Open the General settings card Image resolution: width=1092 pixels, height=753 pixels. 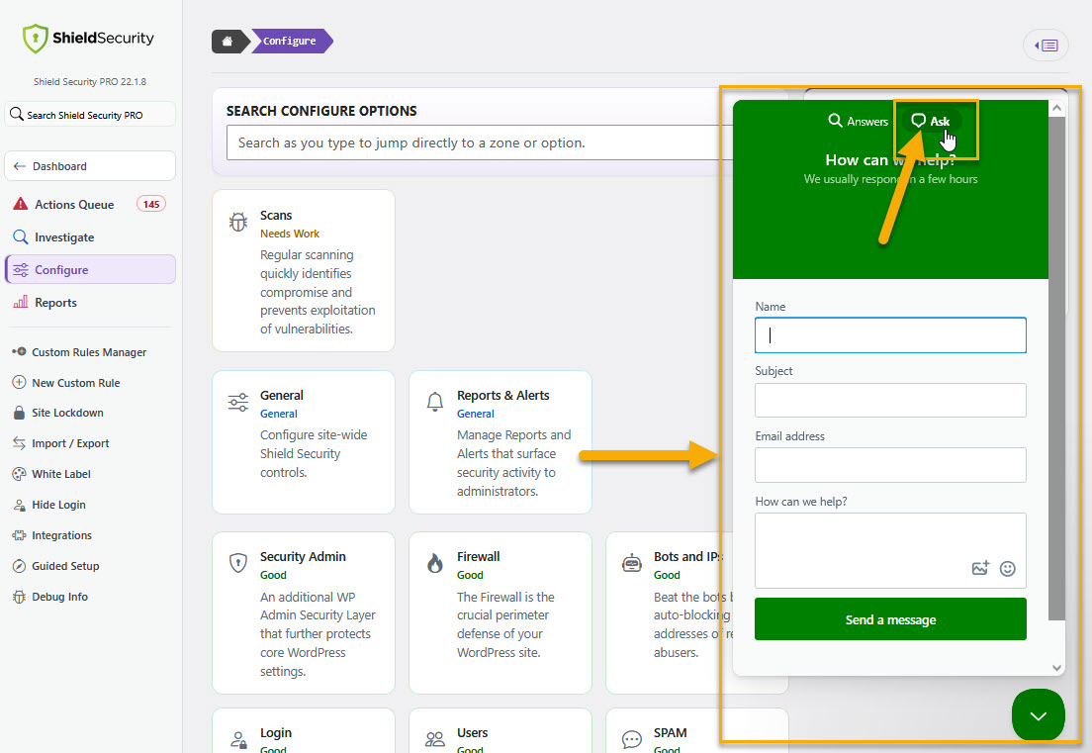click(304, 442)
